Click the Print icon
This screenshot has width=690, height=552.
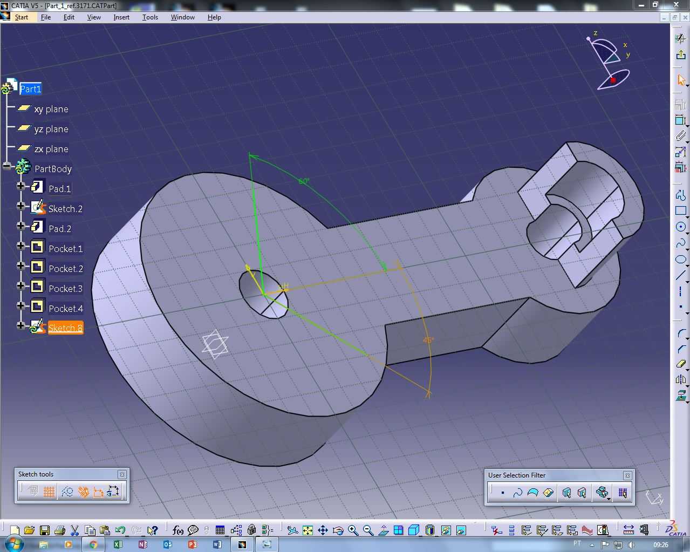[x=60, y=530]
